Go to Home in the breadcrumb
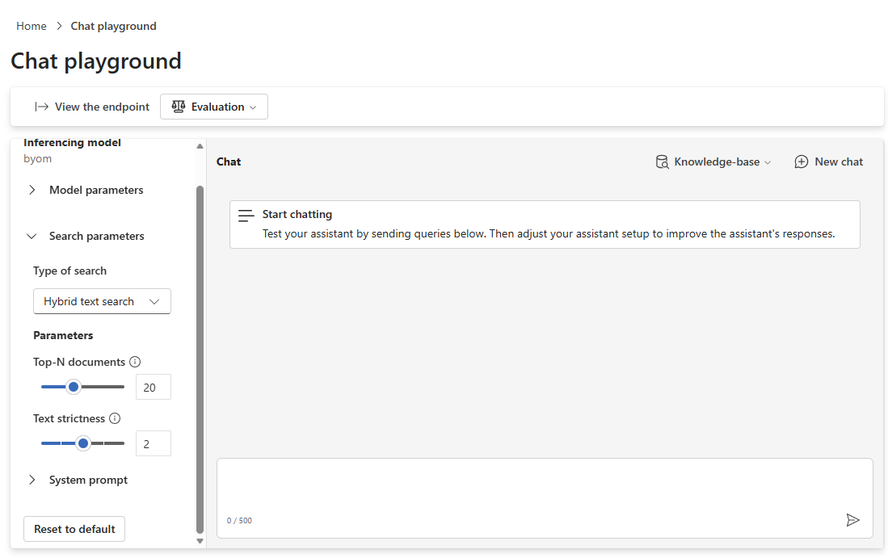Image resolution: width=888 pixels, height=558 pixels. [32, 26]
